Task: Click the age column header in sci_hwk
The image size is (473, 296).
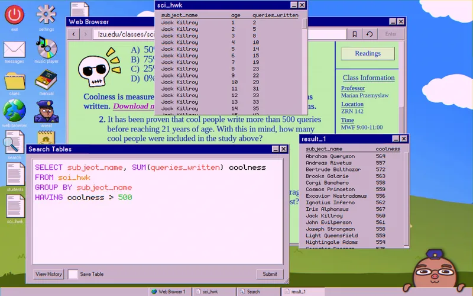Action: [x=235, y=15]
